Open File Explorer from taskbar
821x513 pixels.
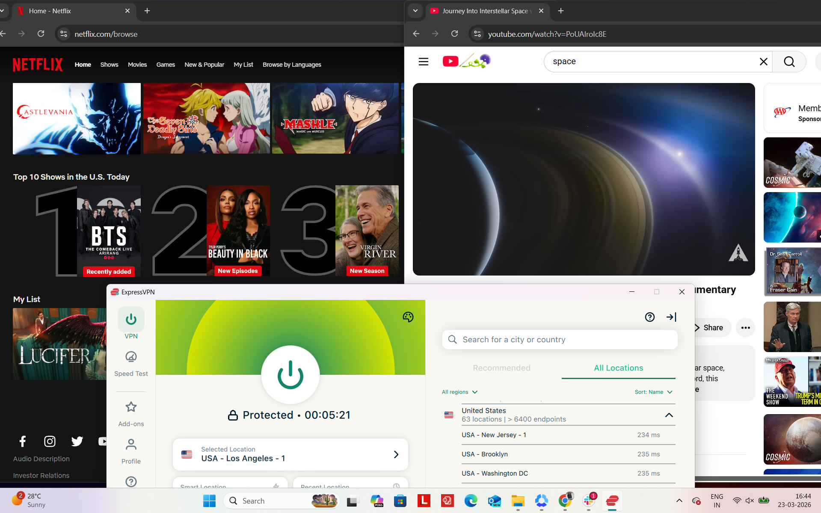pyautogui.click(x=518, y=501)
